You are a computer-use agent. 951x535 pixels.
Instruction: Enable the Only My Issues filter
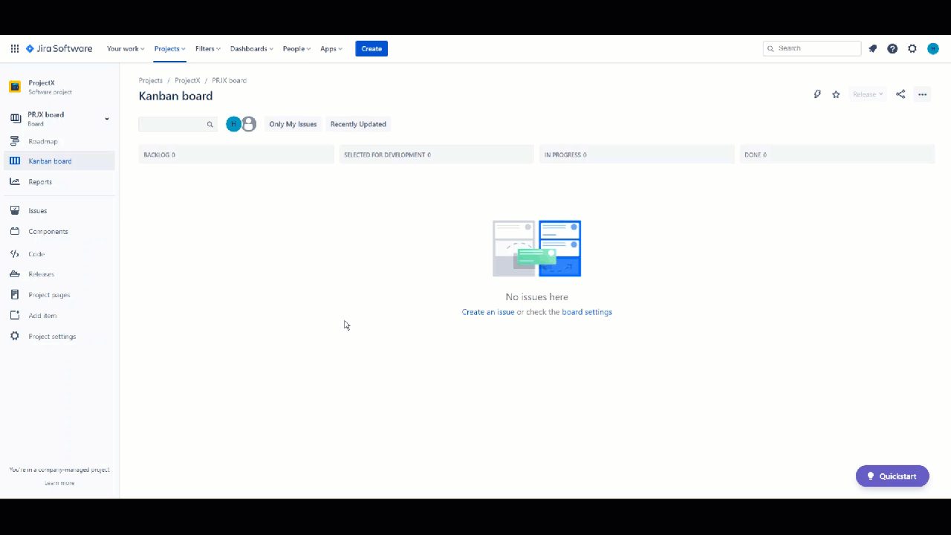pyautogui.click(x=292, y=124)
